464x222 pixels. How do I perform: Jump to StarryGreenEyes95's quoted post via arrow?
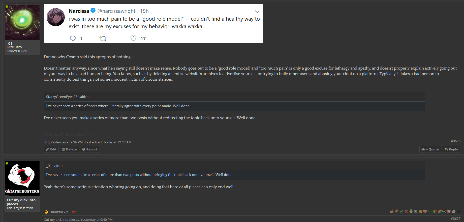88,97
